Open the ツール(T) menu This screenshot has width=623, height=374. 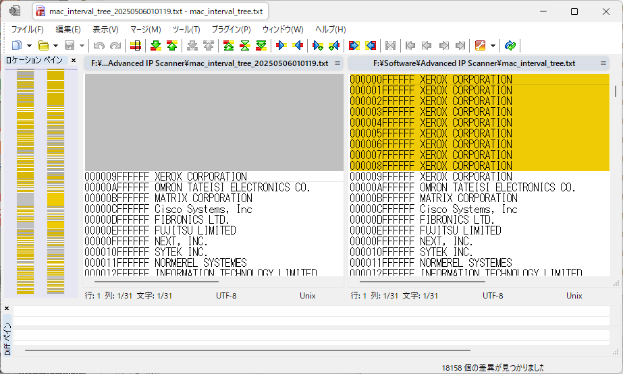(186, 30)
